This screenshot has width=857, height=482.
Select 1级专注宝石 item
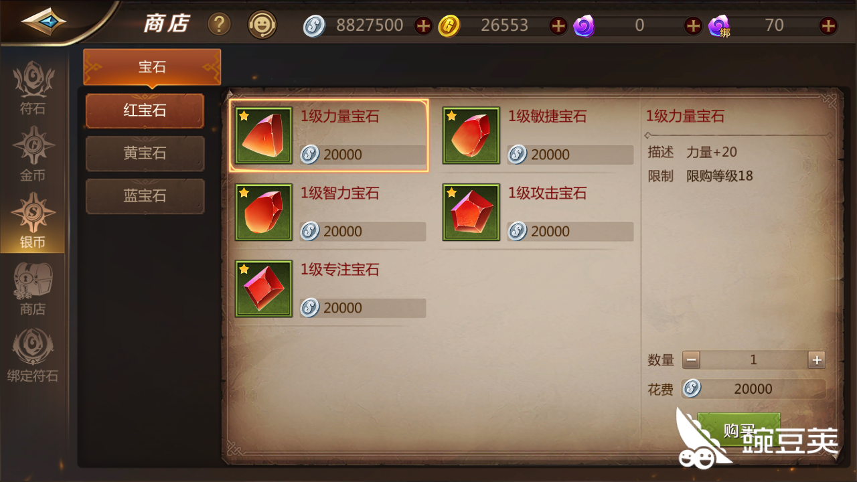(330, 289)
